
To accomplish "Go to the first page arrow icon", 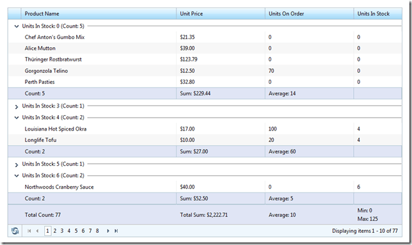I will pos(29,231).
